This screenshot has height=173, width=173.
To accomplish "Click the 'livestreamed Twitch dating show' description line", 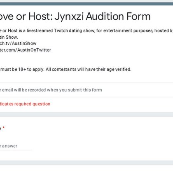I will pyautogui.click(x=86, y=30).
